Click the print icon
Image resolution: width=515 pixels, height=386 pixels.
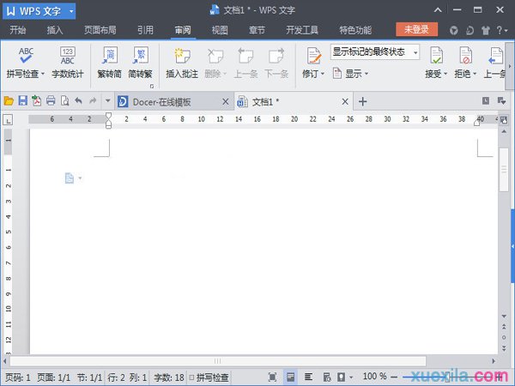pos(51,100)
